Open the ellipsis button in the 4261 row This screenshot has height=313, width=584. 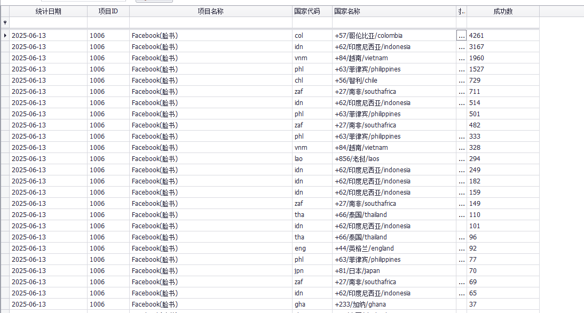tap(461, 35)
